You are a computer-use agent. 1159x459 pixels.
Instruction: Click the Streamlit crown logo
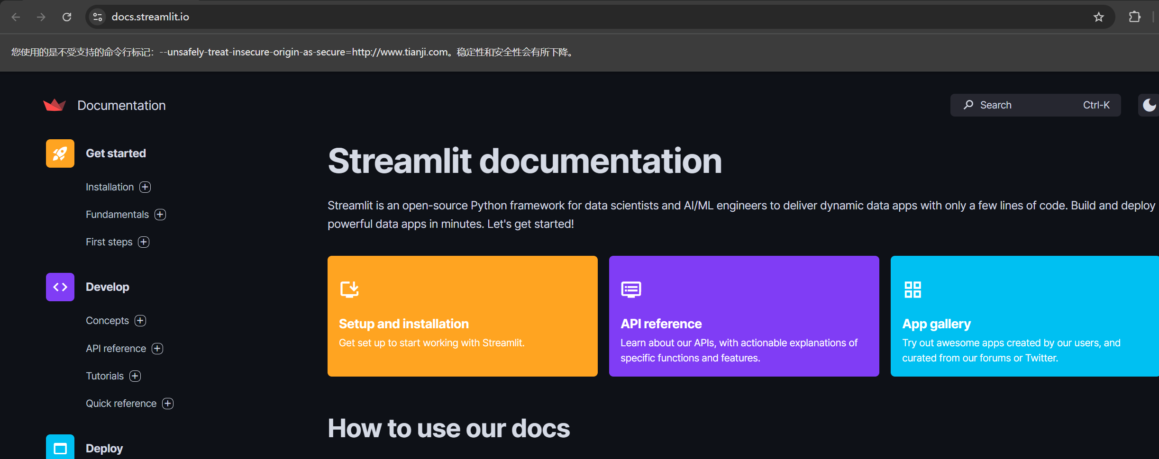point(55,105)
